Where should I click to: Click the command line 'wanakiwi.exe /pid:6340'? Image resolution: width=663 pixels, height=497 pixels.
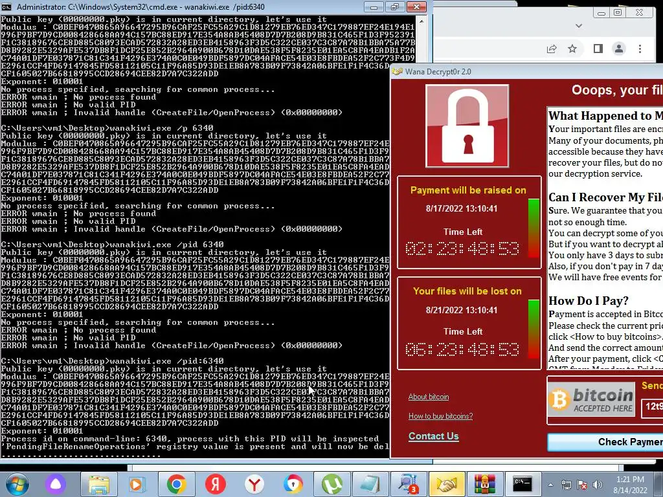[x=166, y=361]
